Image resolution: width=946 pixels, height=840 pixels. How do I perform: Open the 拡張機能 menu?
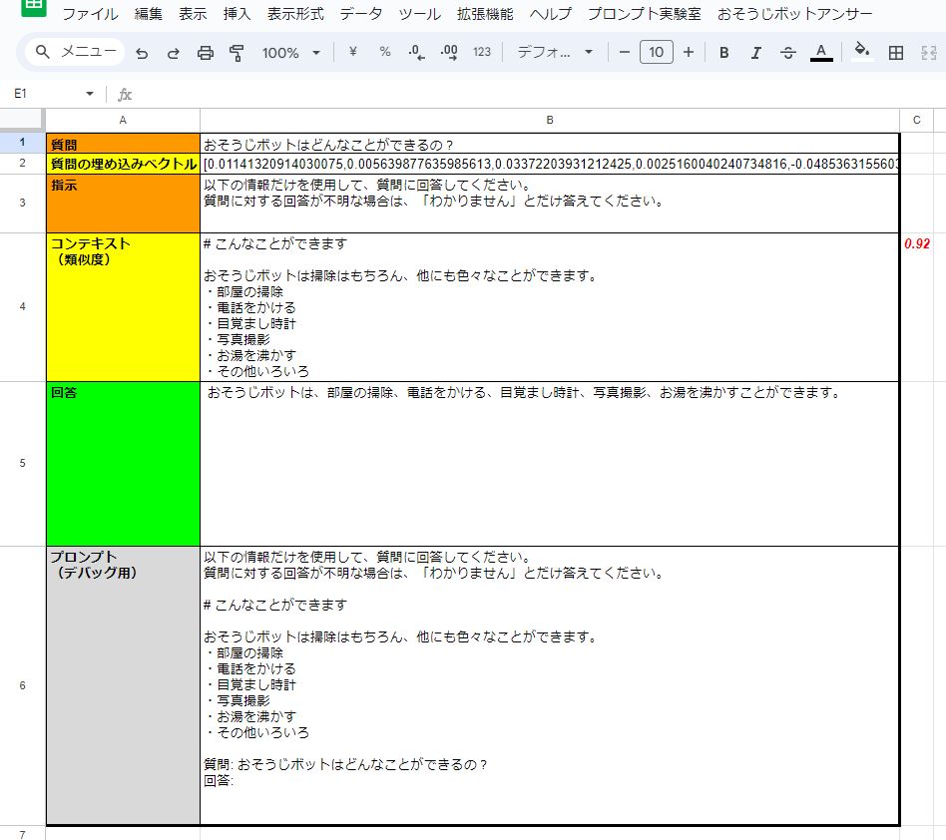(485, 14)
